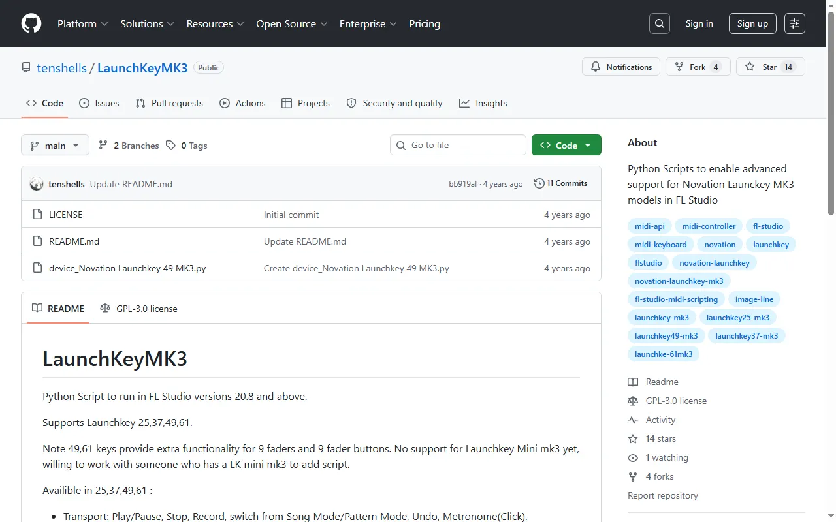Click the Public visibility badge

(x=209, y=68)
